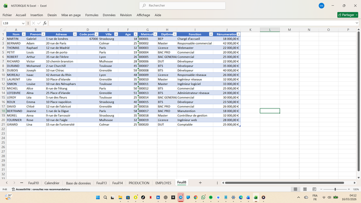Open the MK account avatar
361x203 pixels.
[x=322, y=6]
